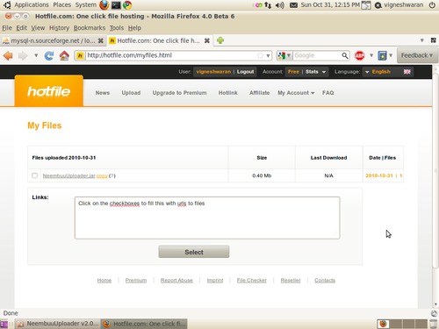Open the volume control in system tray

click(279, 5)
